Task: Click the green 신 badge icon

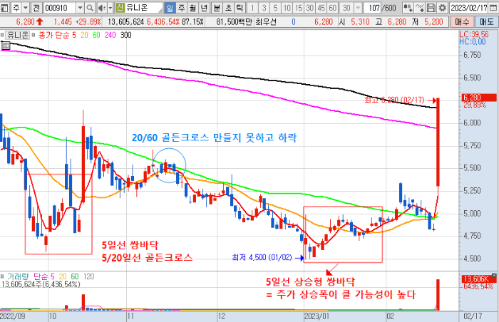Action: pos(120,8)
